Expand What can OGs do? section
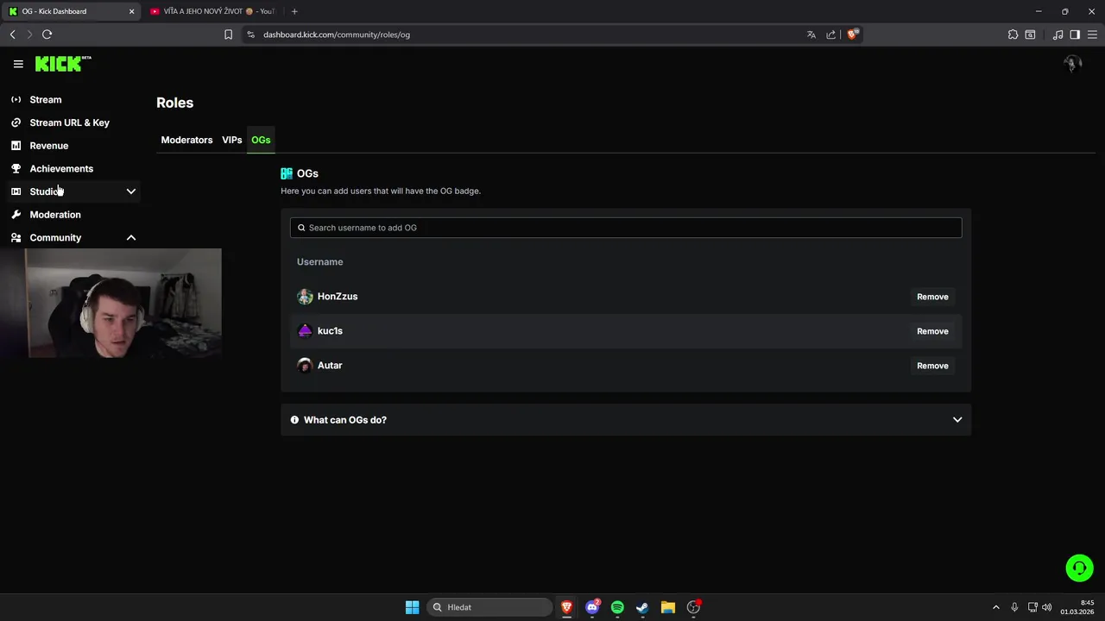 point(626,420)
